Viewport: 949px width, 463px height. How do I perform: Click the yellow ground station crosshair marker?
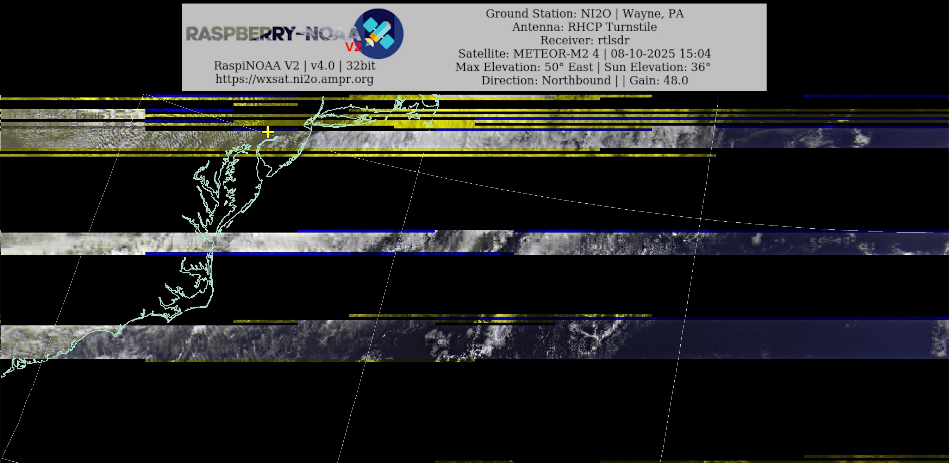(x=268, y=132)
